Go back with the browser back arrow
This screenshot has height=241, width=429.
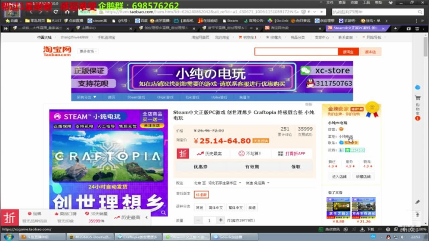click(31, 12)
